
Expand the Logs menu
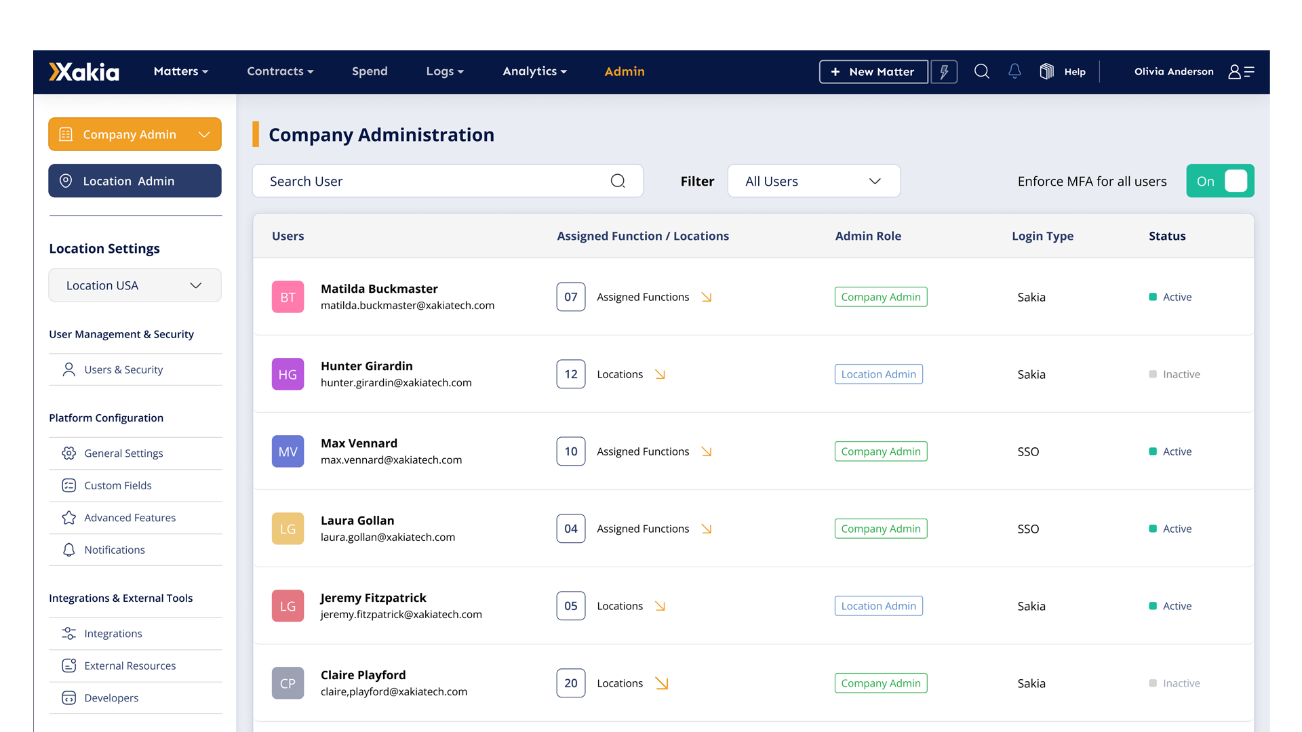(445, 71)
